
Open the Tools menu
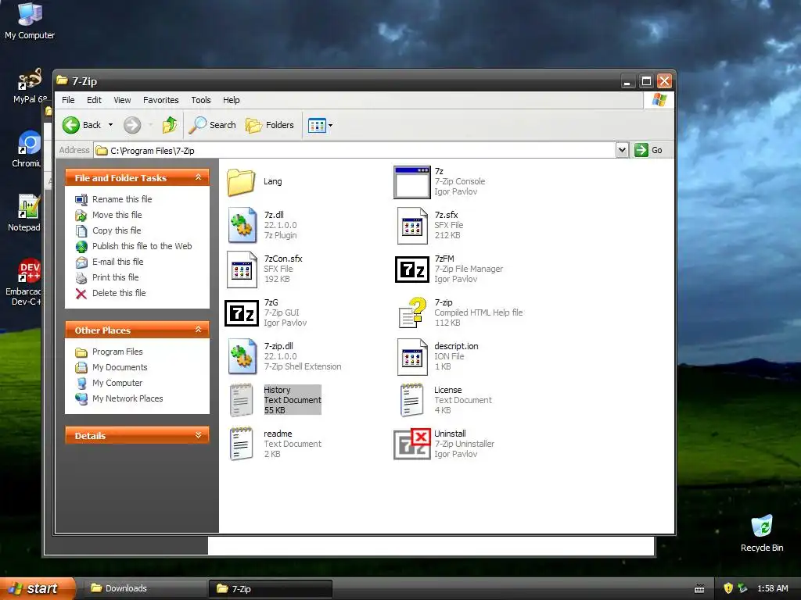click(201, 100)
